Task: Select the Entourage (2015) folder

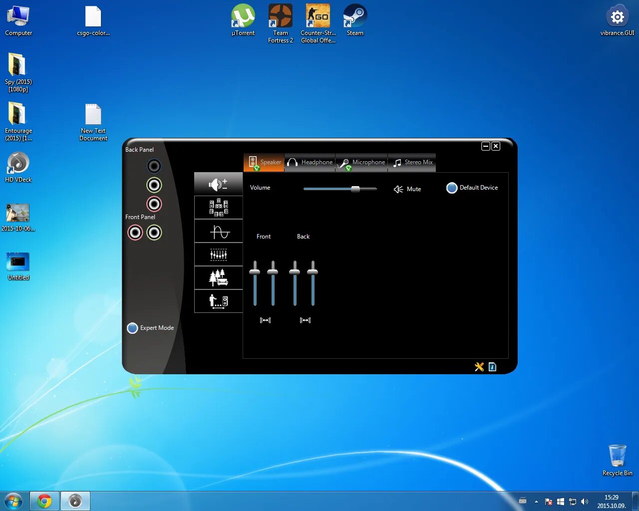Action: pos(18,121)
